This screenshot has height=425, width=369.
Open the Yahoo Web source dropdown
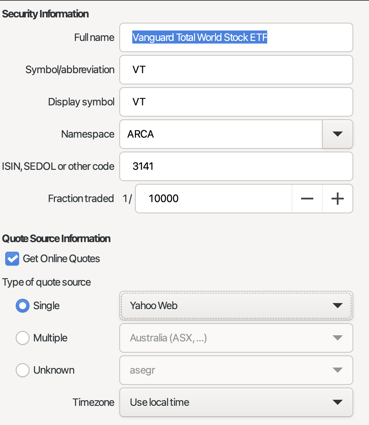click(236, 306)
